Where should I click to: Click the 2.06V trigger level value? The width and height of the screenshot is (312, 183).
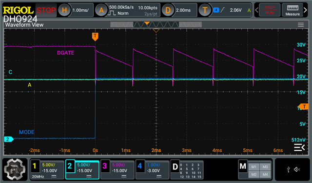pos(235,10)
